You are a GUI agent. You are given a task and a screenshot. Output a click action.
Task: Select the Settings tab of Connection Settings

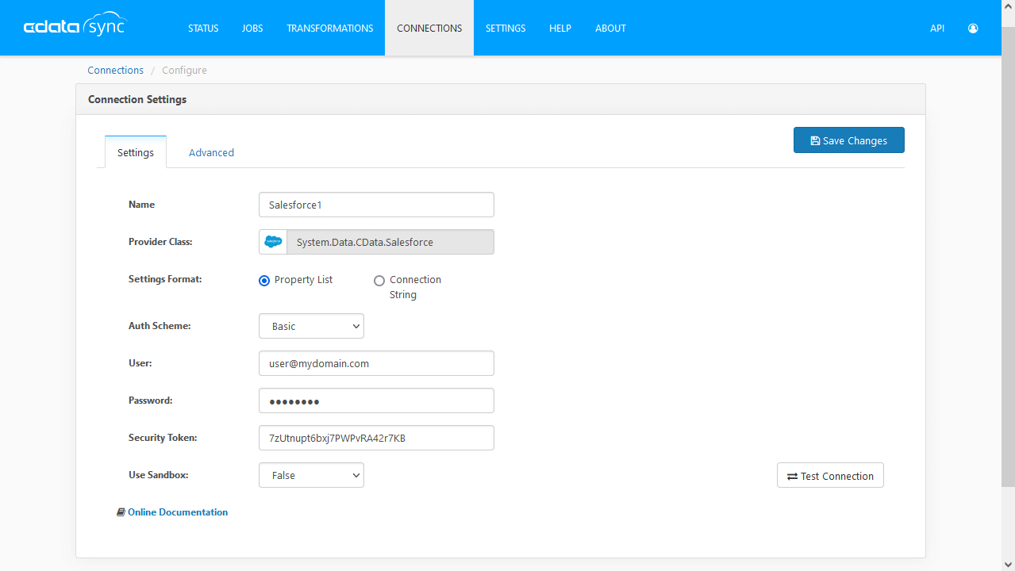click(x=135, y=151)
